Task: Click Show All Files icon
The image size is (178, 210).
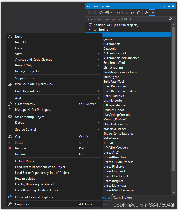Action: point(138,13)
